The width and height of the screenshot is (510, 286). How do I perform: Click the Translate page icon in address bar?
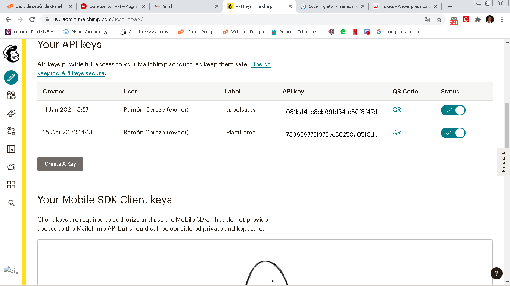pos(427,19)
